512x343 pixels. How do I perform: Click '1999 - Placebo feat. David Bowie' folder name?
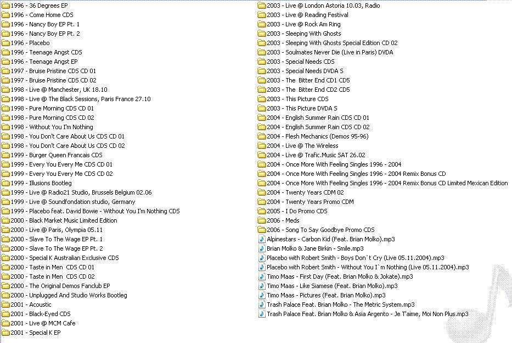(x=95, y=211)
